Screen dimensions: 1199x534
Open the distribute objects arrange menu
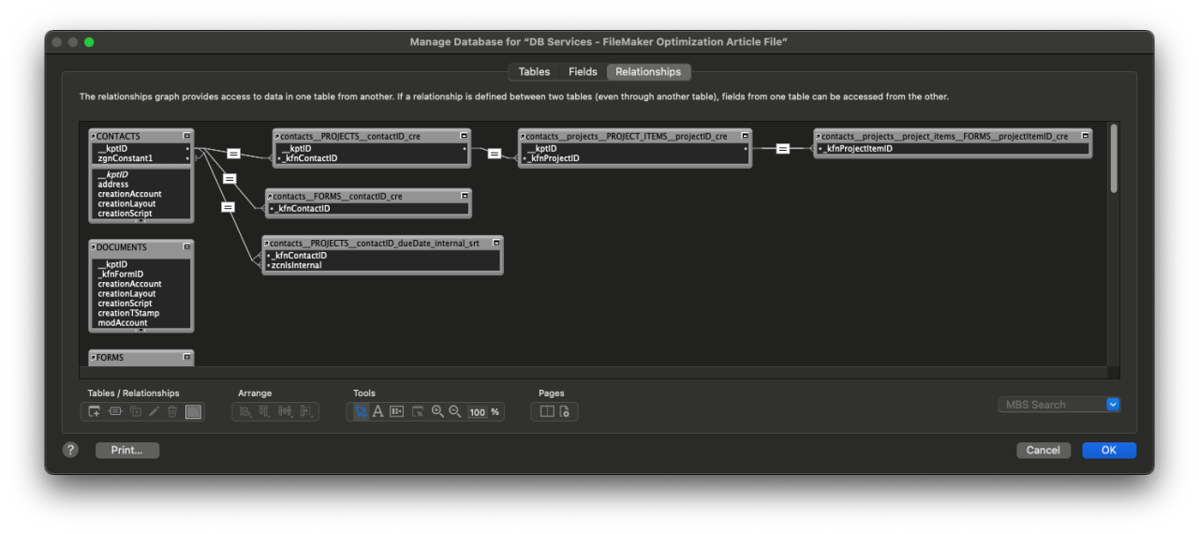point(285,411)
